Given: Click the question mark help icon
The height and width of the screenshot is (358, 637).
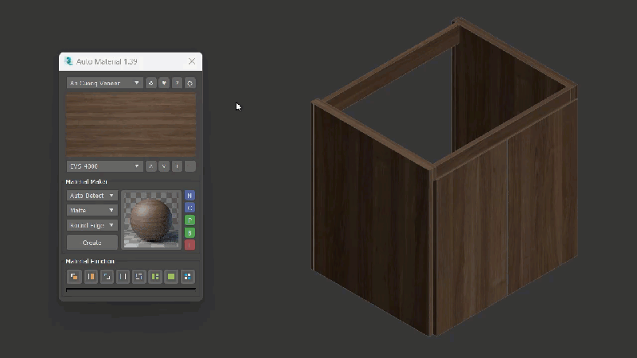Looking at the screenshot, I should pyautogui.click(x=177, y=83).
